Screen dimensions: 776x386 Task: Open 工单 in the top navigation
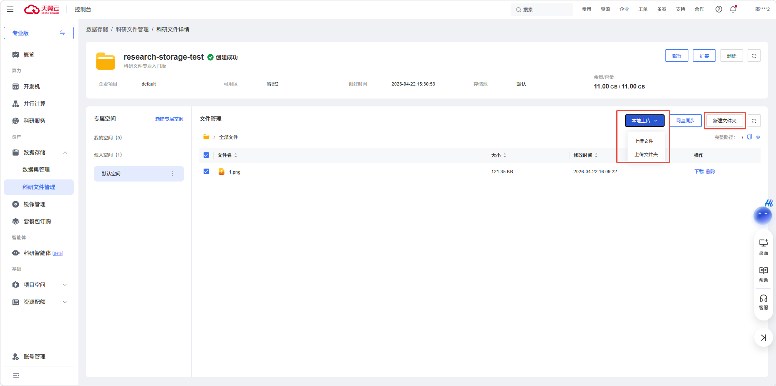pos(643,9)
